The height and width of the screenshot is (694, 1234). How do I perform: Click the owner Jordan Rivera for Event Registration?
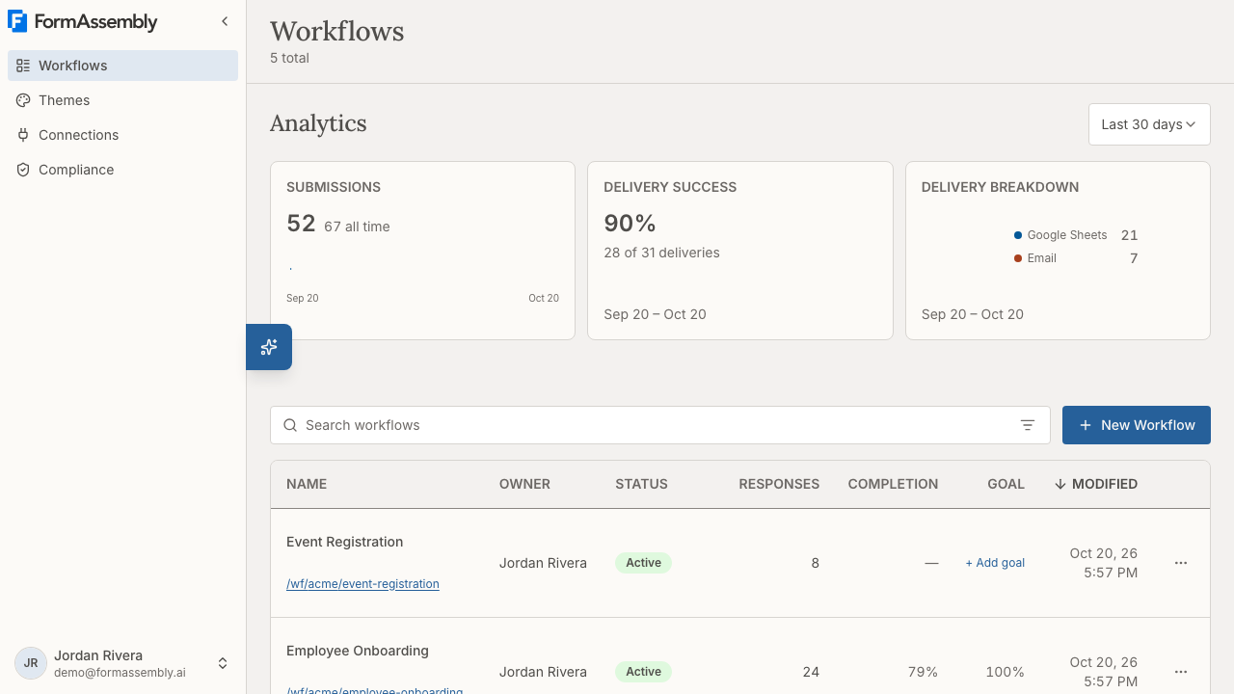(543, 563)
